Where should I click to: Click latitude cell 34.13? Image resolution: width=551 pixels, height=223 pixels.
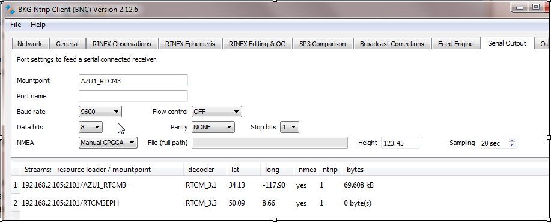pyautogui.click(x=237, y=185)
